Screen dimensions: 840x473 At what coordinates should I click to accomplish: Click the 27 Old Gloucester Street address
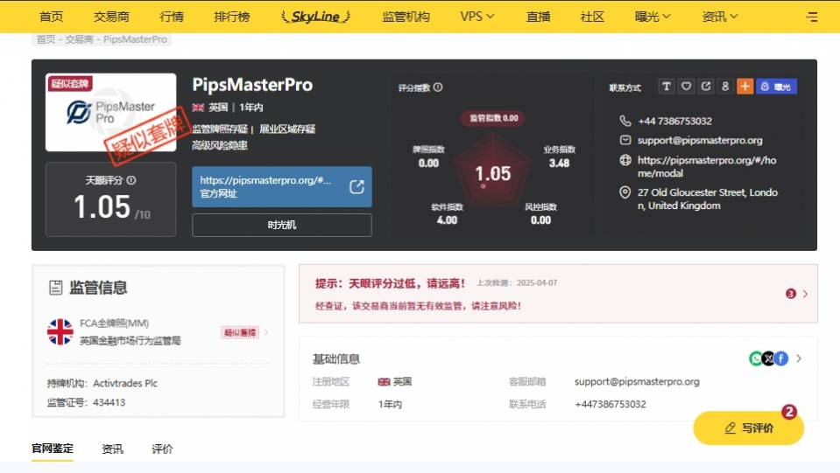click(707, 198)
